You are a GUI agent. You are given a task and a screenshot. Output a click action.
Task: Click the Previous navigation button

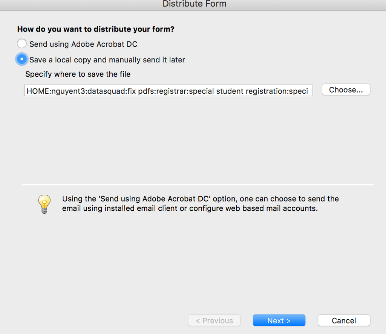(214, 320)
